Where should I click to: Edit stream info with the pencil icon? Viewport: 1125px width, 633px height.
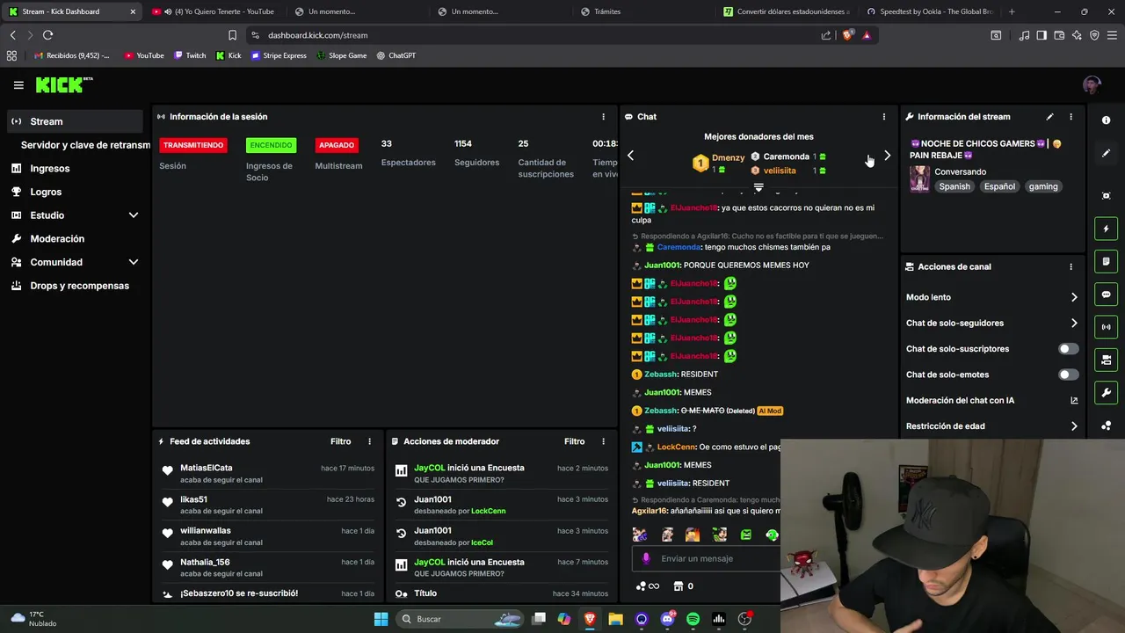(x=1049, y=117)
